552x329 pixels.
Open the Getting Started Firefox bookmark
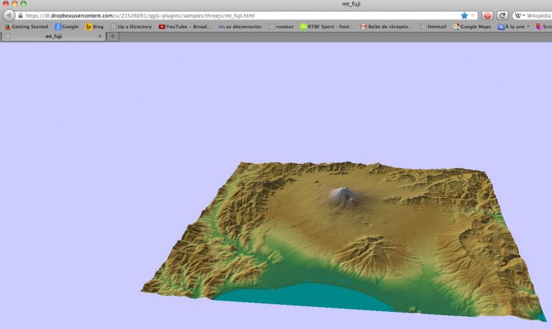pyautogui.click(x=26, y=27)
